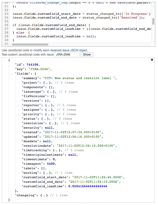The height and width of the screenshot is (205, 158).
Task: Expand the "priority" node
Action: coord(19,114)
